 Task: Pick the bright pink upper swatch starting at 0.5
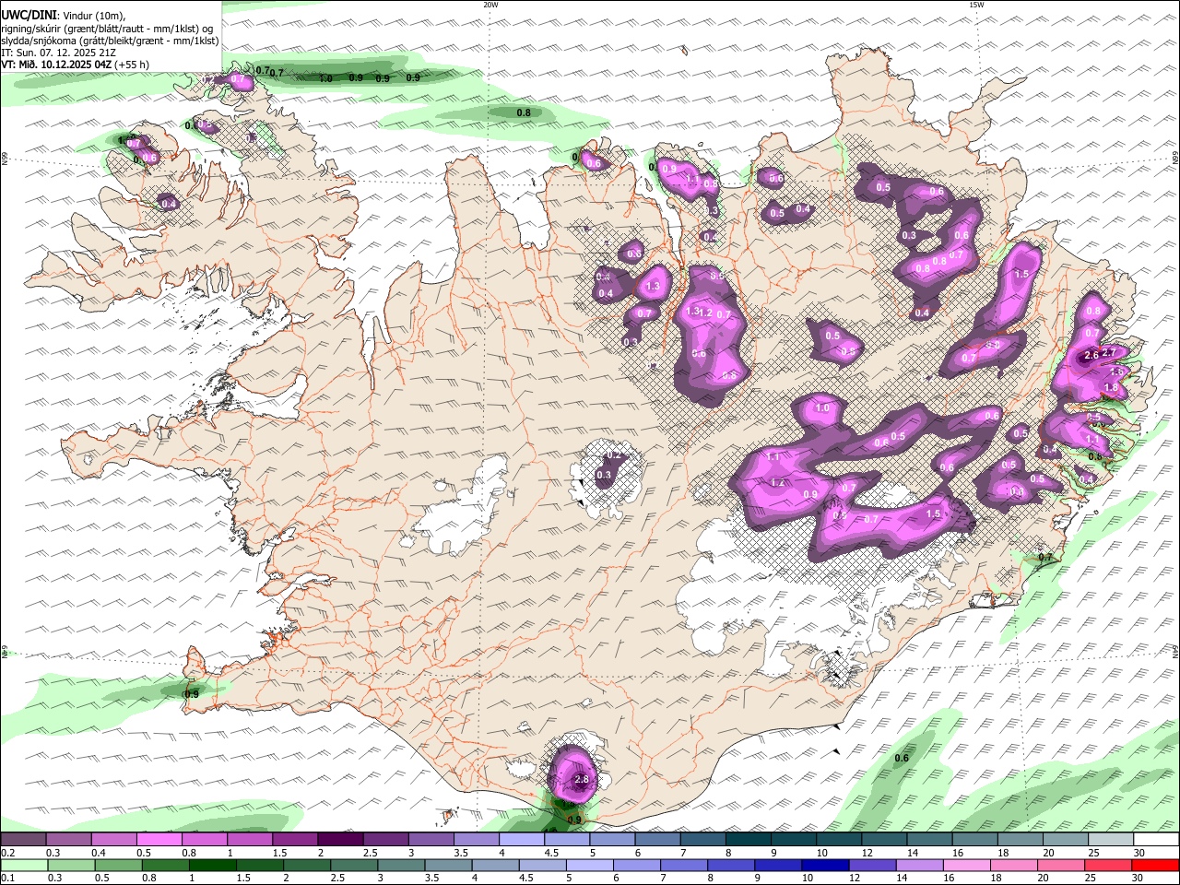(159, 840)
